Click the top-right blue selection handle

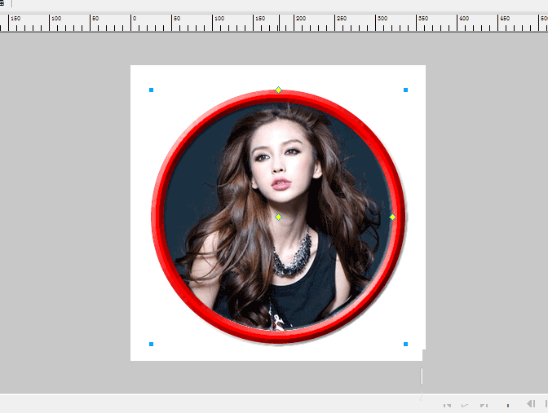[405, 90]
